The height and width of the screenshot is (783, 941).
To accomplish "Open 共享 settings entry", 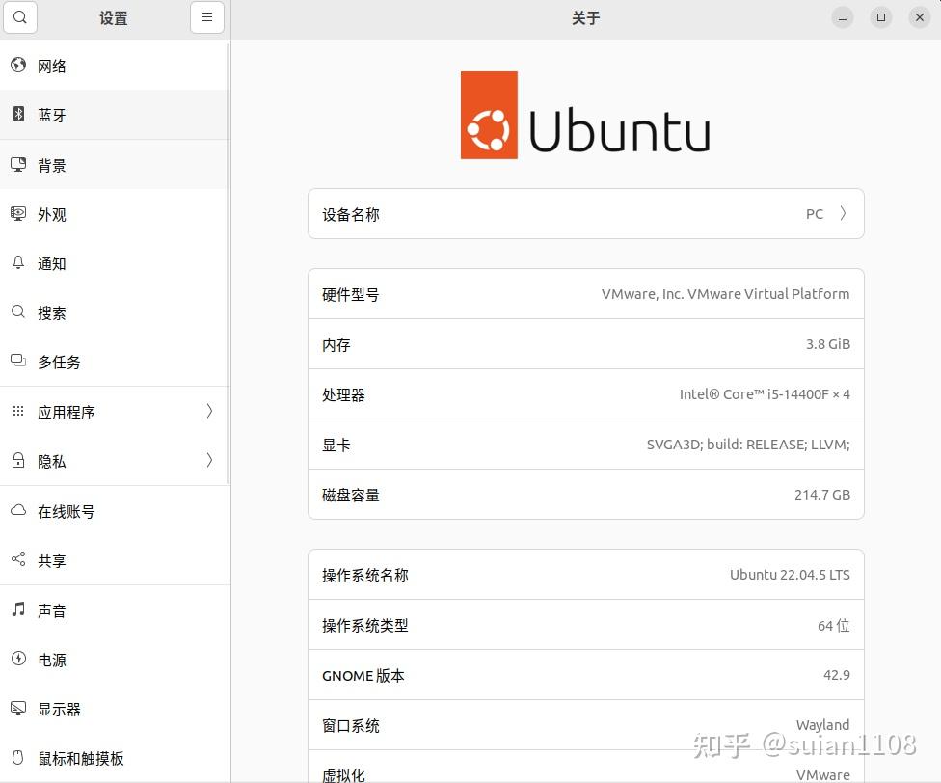I will 114,560.
